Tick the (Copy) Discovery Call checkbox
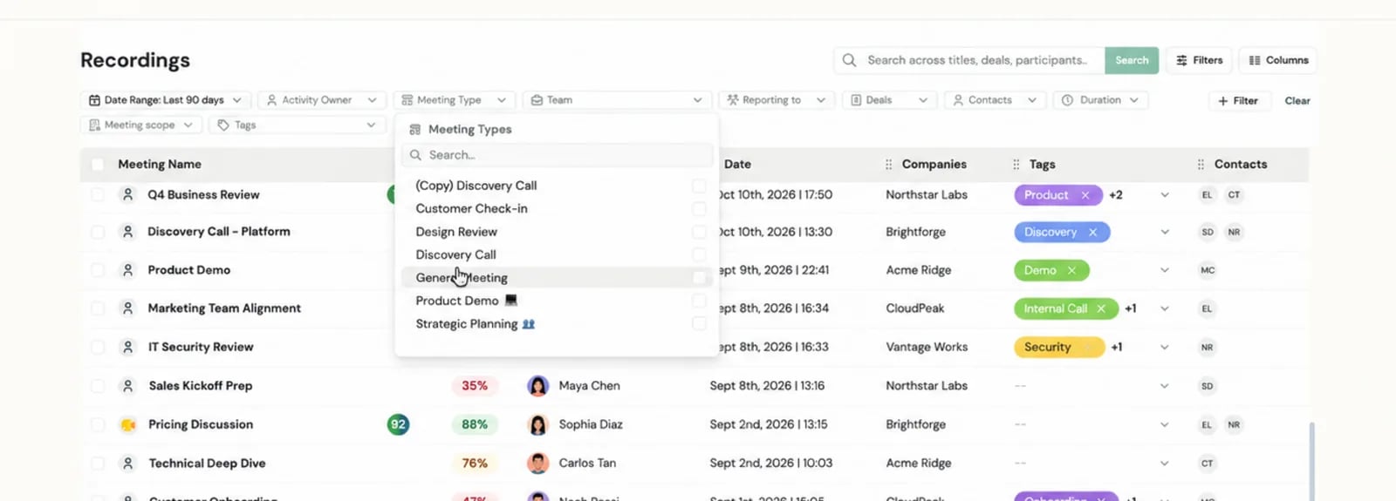1396x501 pixels. (699, 186)
